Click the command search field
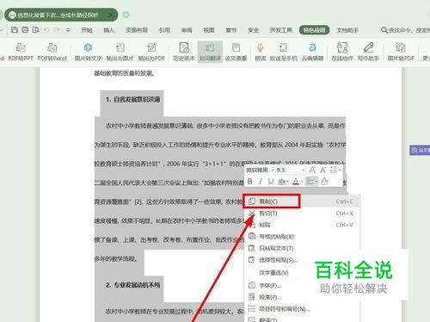This screenshot has height=322, width=430. pyautogui.click(x=406, y=30)
